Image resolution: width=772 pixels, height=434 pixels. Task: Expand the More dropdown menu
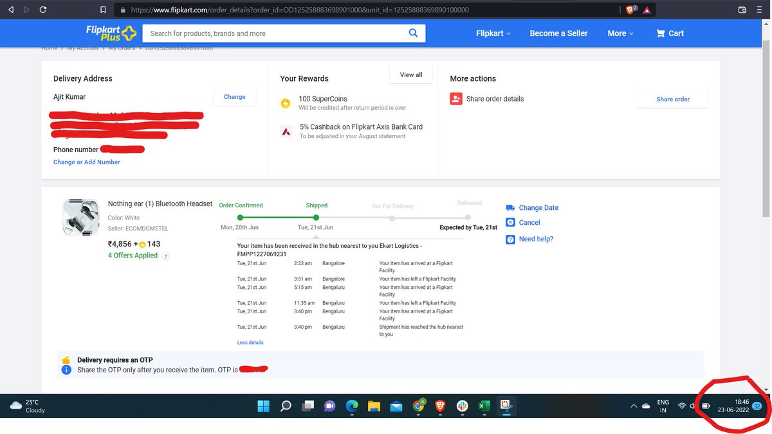tap(620, 33)
